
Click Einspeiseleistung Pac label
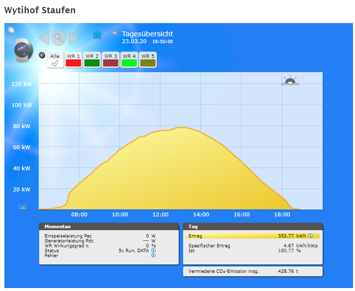coord(68,236)
